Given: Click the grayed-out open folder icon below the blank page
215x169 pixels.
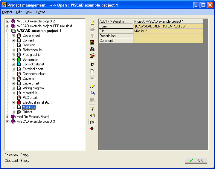Looking at the screenshot, I should (92, 78).
